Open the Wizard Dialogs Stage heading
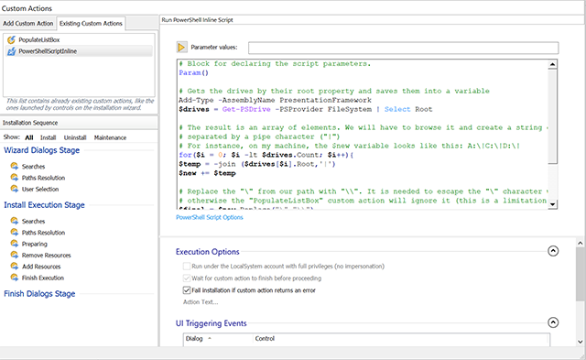This screenshot has height=360, width=586. 42,150
